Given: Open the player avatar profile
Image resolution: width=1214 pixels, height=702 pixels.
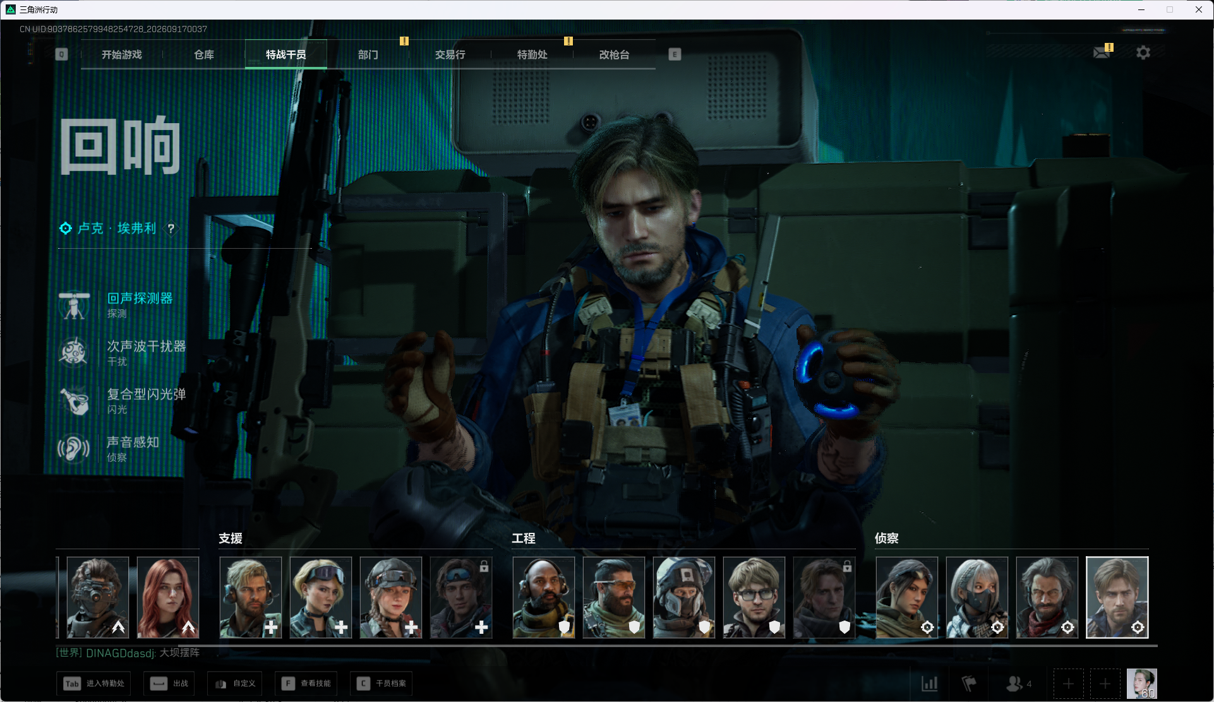Looking at the screenshot, I should [x=1142, y=684].
